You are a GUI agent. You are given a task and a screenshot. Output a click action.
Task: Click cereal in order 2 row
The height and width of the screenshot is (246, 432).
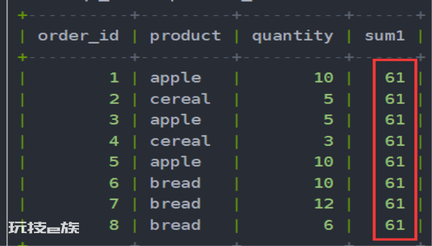click(180, 99)
